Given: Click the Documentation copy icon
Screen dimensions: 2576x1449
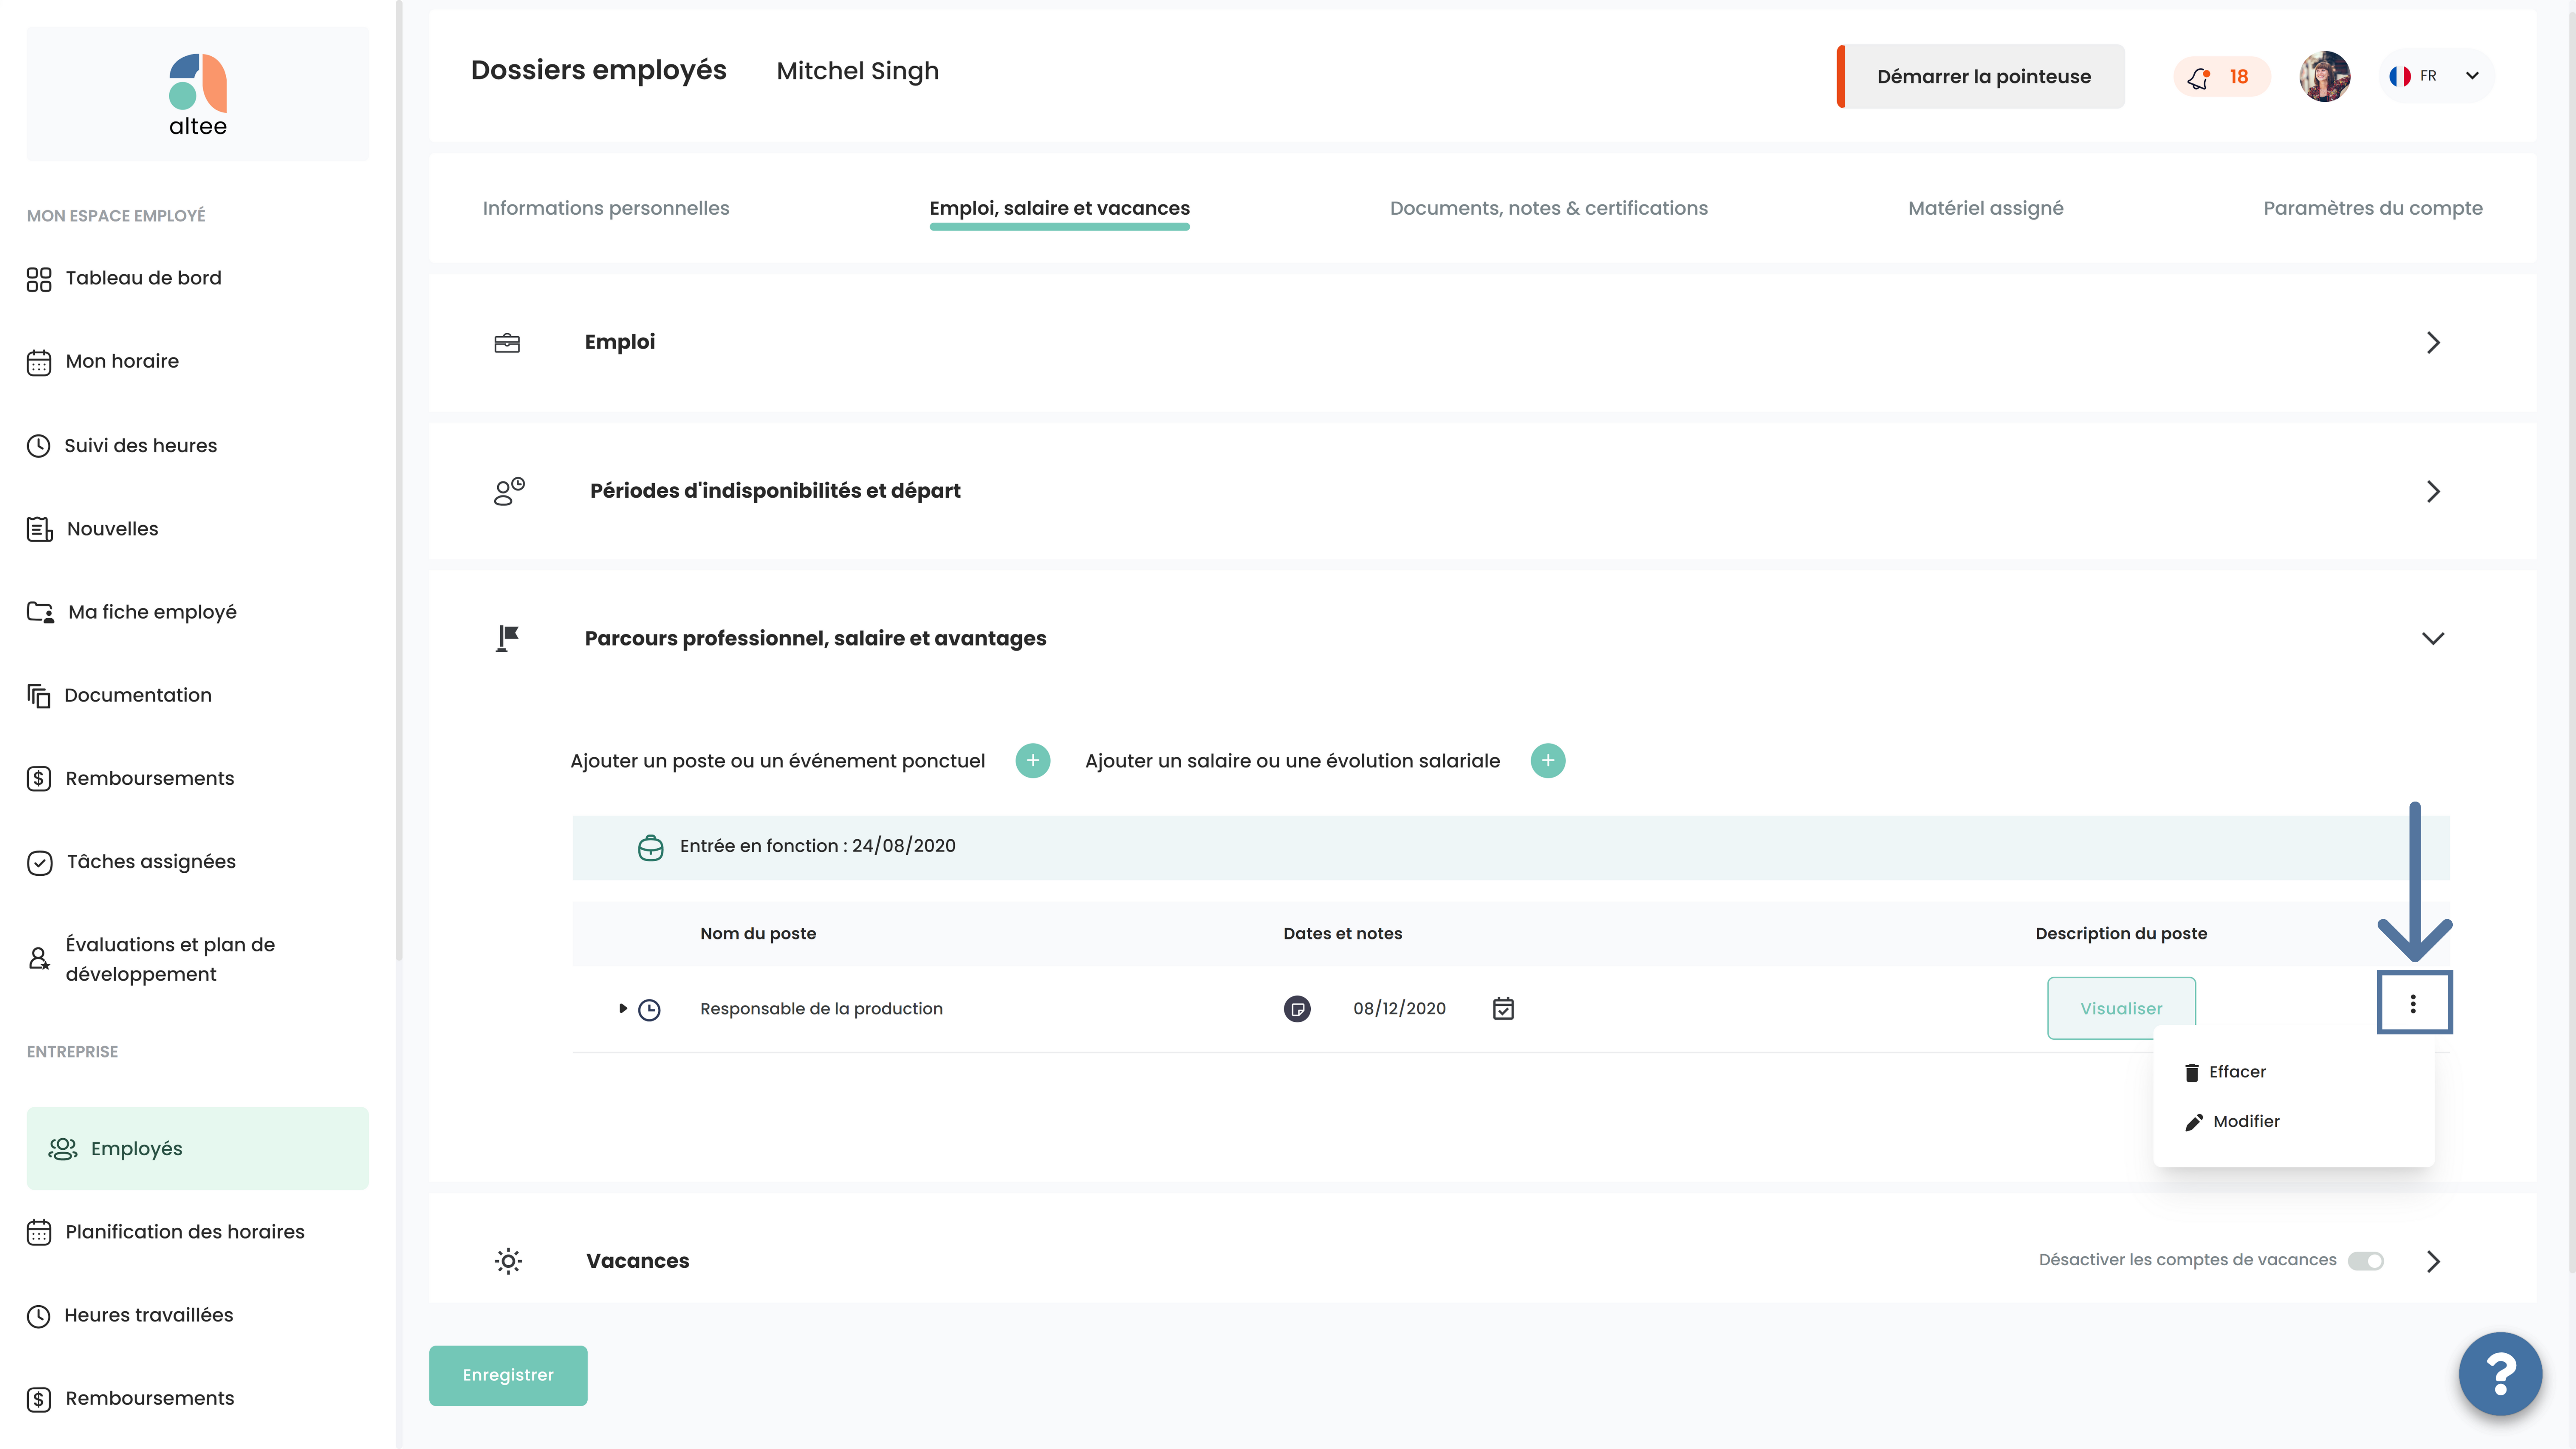Looking at the screenshot, I should (x=39, y=695).
